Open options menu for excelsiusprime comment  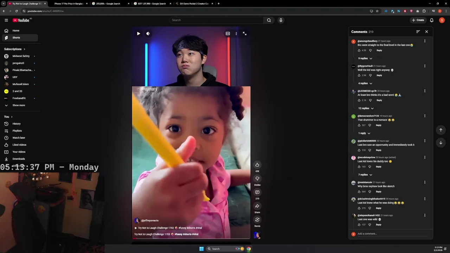(x=425, y=157)
